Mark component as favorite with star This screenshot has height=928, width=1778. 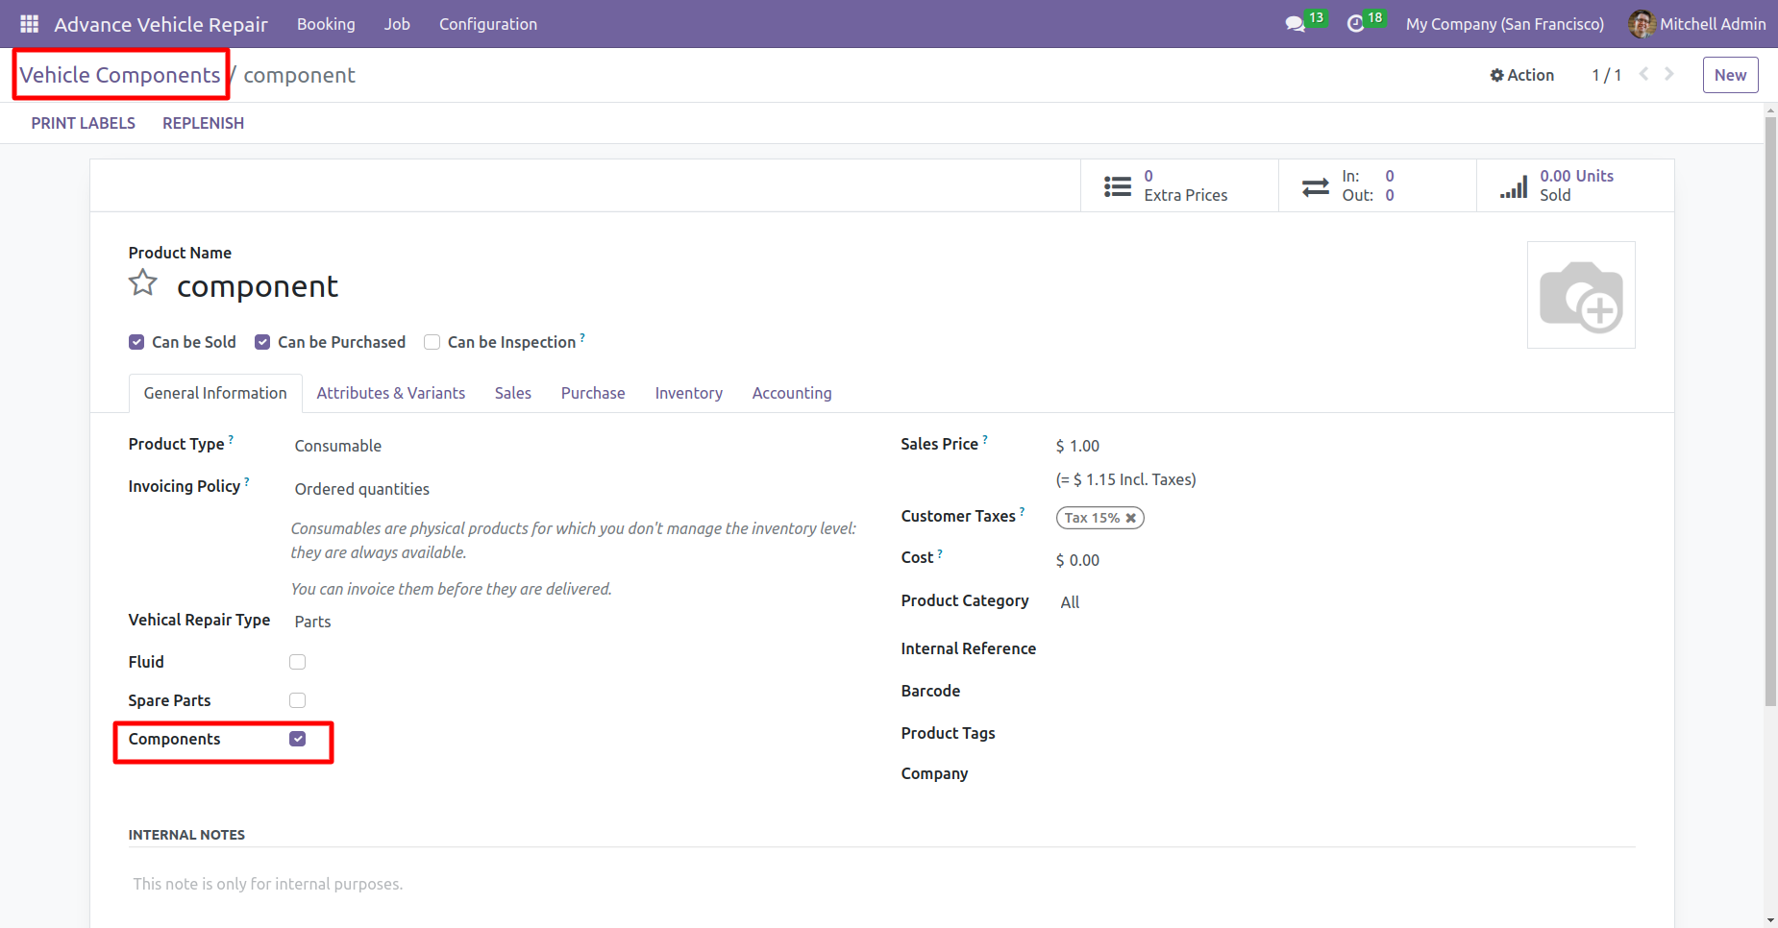143,282
